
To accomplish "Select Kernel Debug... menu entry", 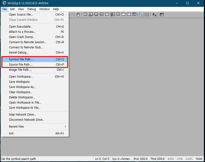I will point(35,52).
